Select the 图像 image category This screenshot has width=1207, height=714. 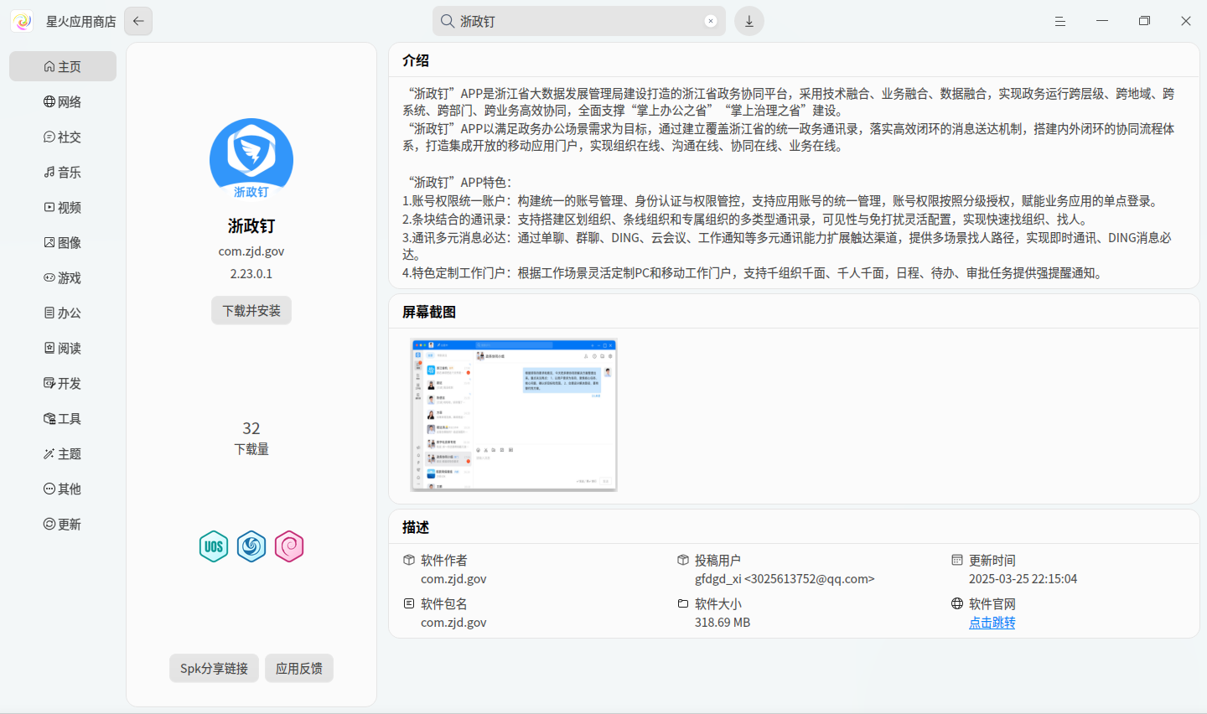pyautogui.click(x=63, y=242)
